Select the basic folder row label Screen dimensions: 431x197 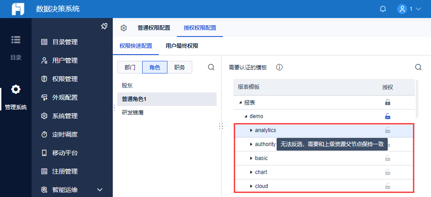[x=261, y=158]
